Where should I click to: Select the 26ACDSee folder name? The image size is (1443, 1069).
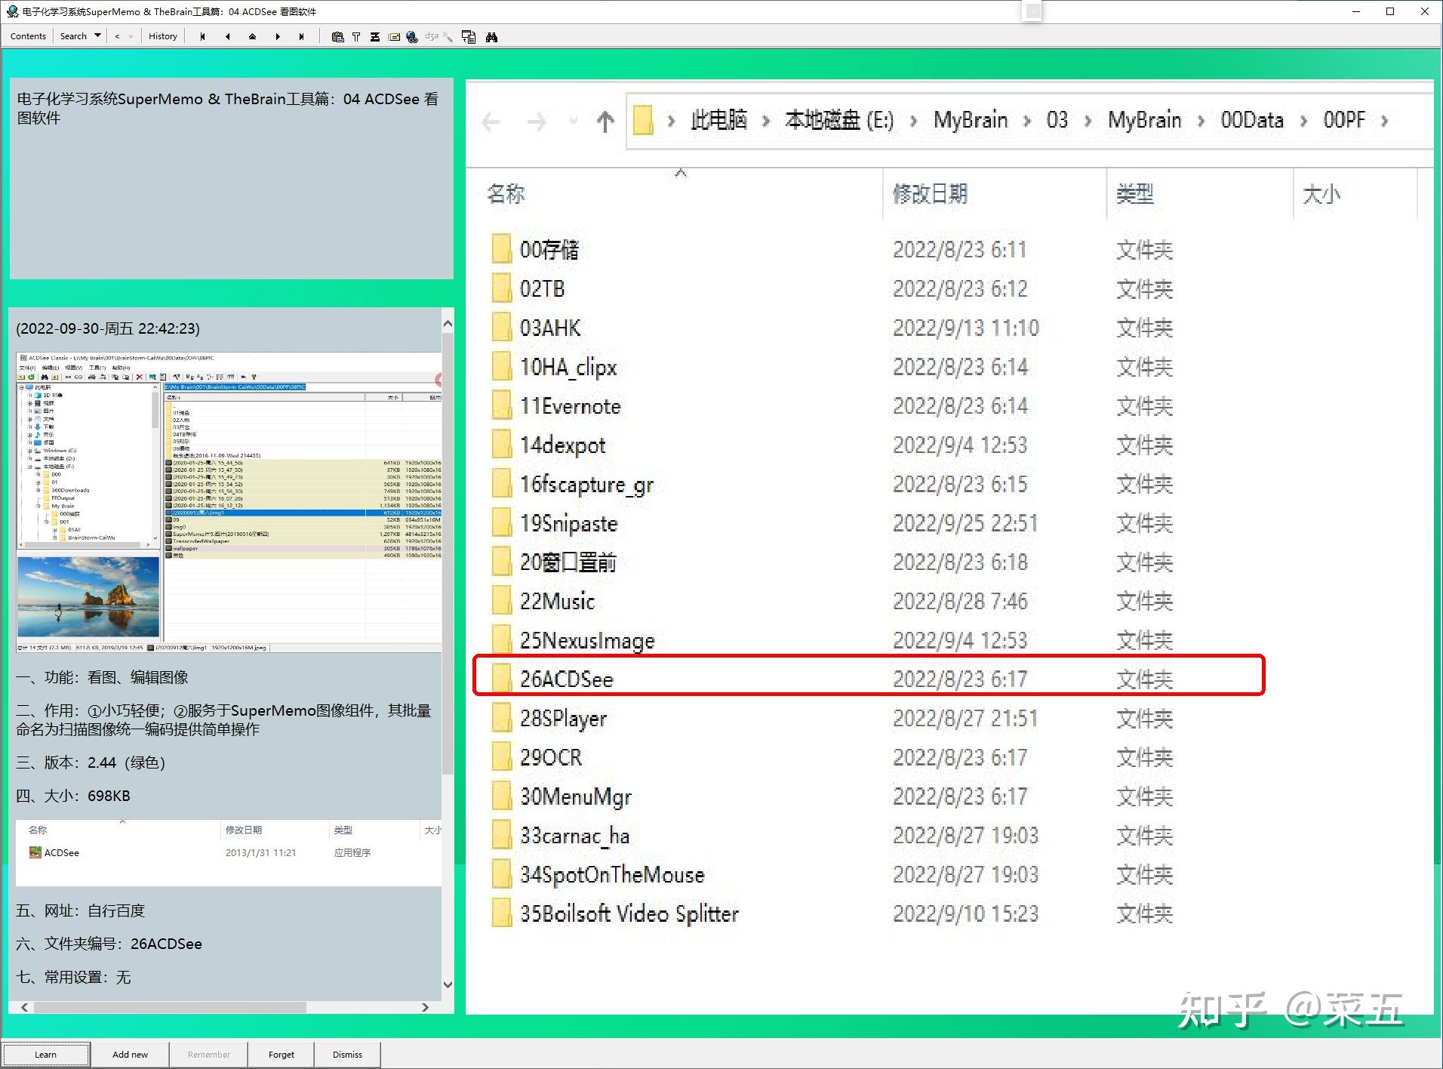tap(567, 679)
